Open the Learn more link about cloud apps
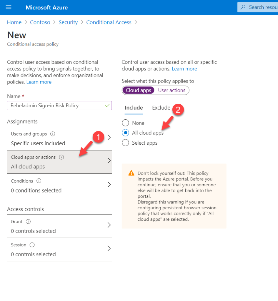This screenshot has height=301, width=278. [184, 68]
